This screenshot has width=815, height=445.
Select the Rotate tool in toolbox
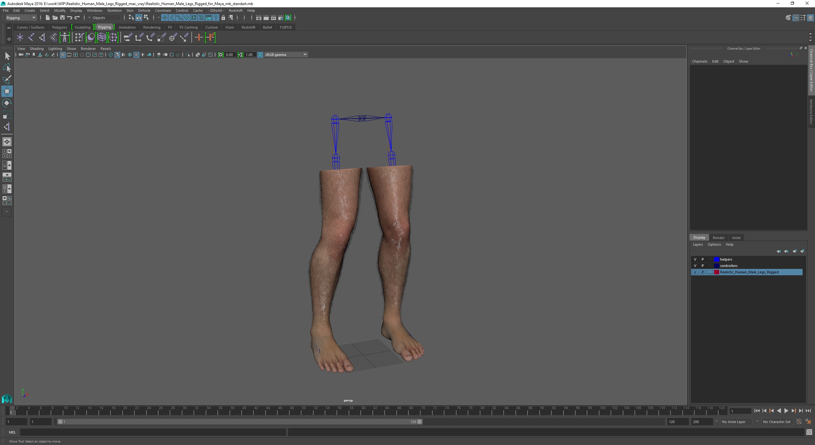tap(7, 103)
